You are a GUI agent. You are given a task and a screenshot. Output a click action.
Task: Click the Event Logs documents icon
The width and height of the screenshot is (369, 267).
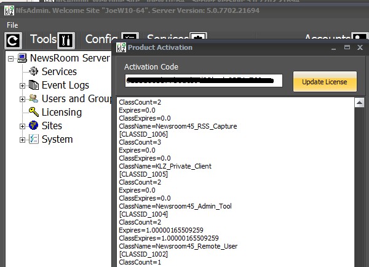click(x=34, y=85)
